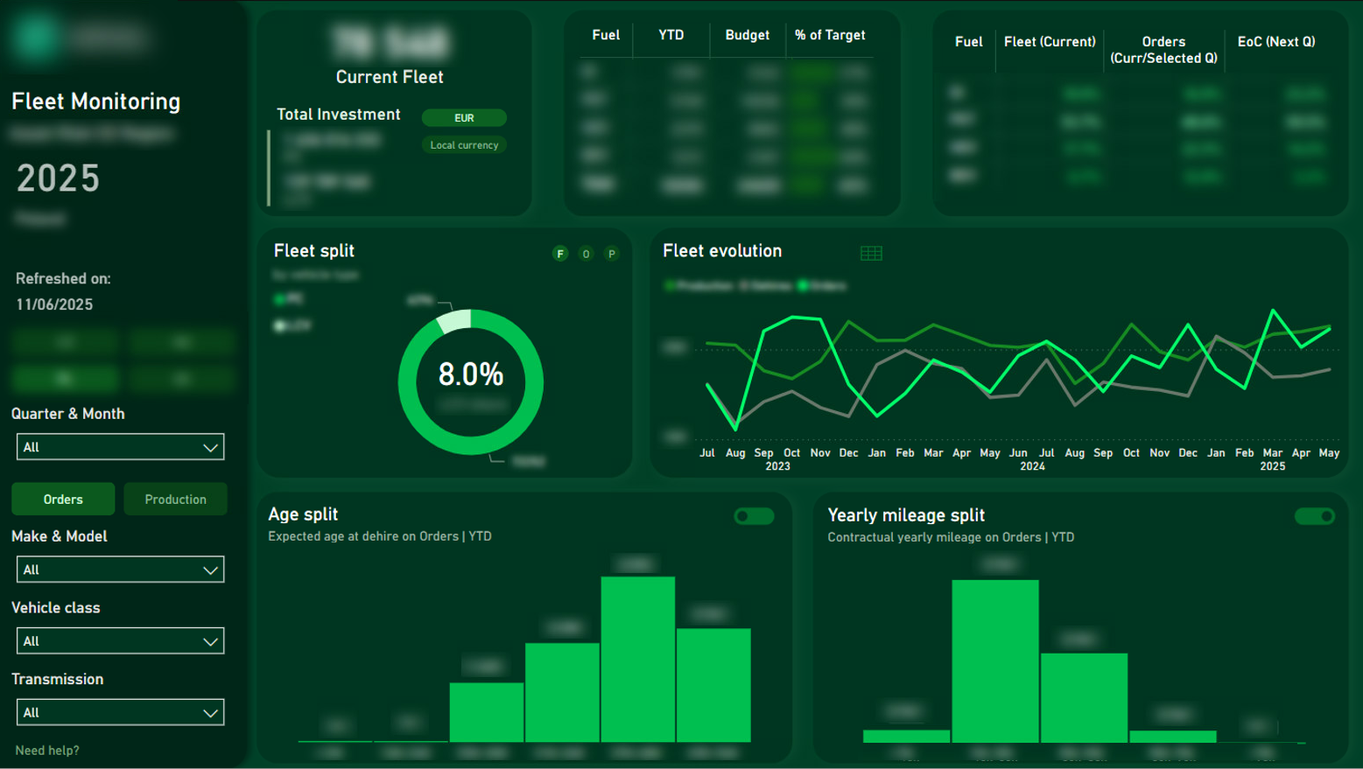The height and width of the screenshot is (769, 1363).
Task: Select the pale segment of the donut chart
Action: (x=454, y=322)
